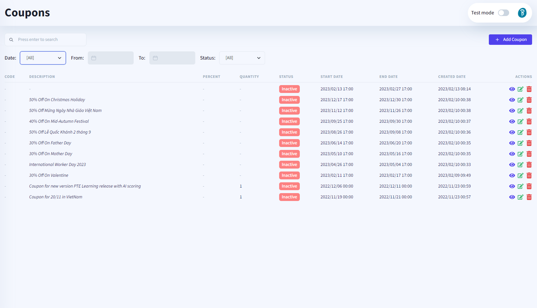Edit the Coupon for 20/11 in VietNam
The height and width of the screenshot is (308, 537).
coord(520,197)
